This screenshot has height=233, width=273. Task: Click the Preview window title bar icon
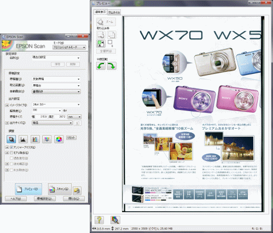[94, 3]
